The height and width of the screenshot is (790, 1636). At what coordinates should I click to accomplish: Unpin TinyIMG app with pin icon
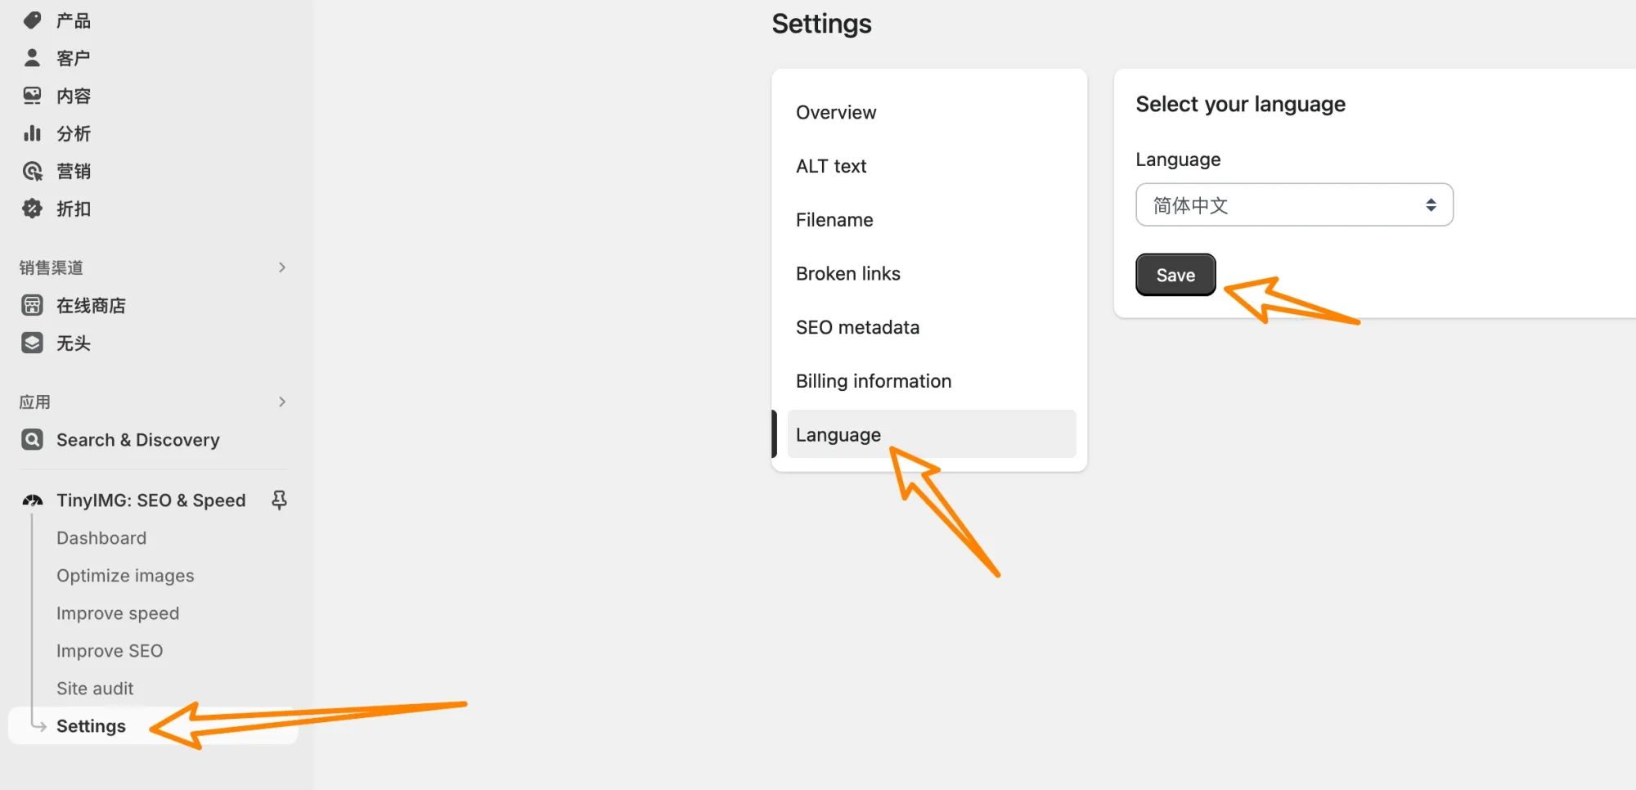(x=279, y=500)
